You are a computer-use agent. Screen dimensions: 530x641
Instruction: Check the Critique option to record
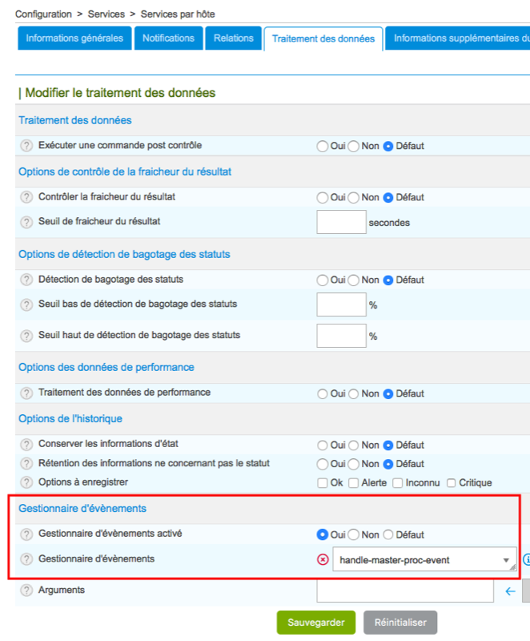(x=452, y=482)
